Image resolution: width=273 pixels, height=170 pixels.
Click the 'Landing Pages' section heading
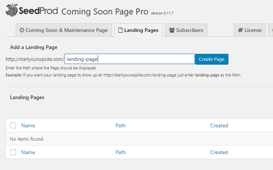[x=27, y=98]
